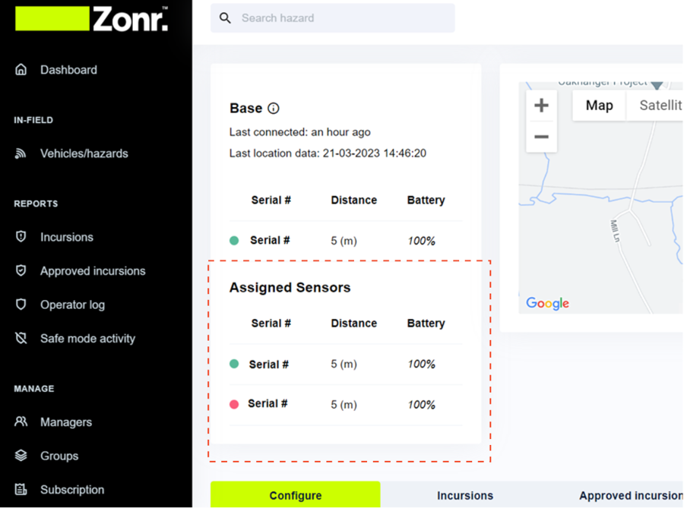
Task: Click the Safe mode activity icon
Action: (21, 339)
